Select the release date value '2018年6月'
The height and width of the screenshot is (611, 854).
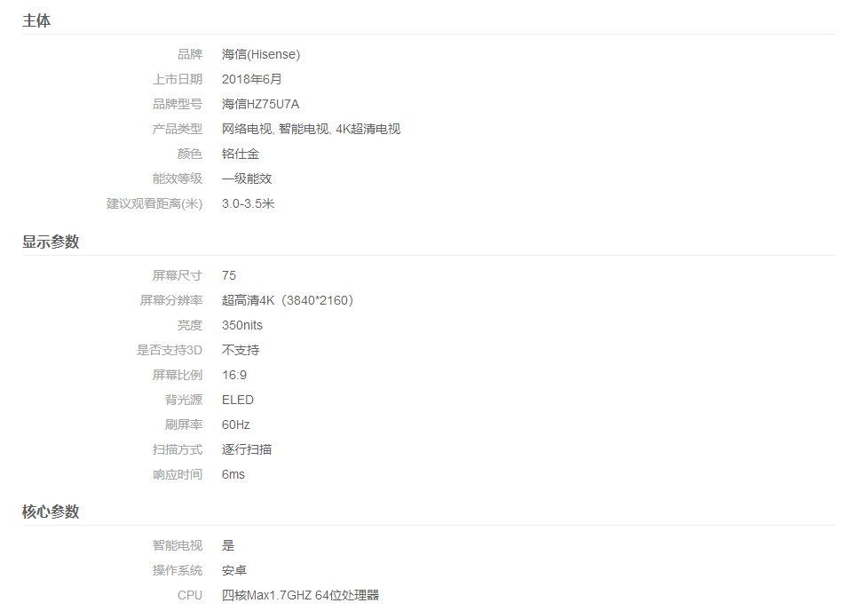tap(251, 80)
